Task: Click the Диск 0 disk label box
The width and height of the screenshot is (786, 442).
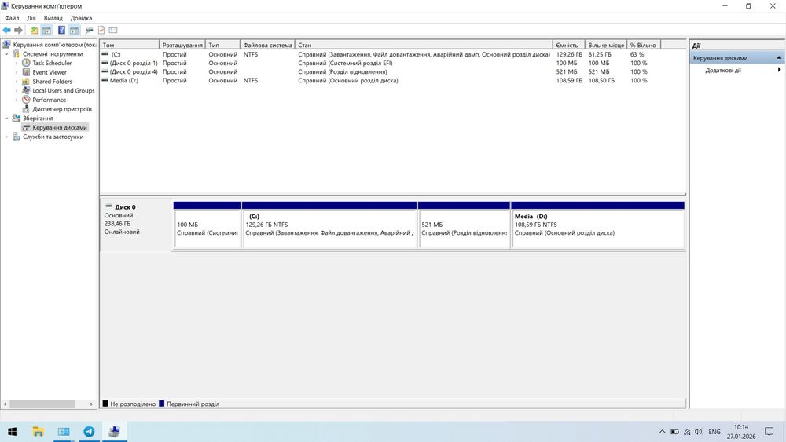Action: [136, 225]
